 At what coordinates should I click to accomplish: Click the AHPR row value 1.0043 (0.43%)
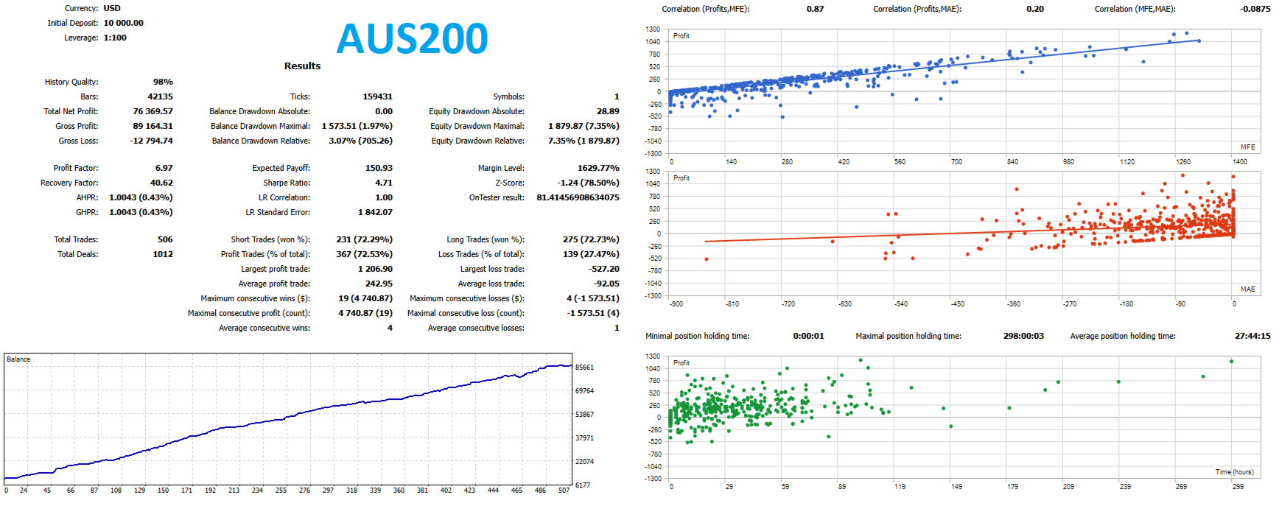141,198
